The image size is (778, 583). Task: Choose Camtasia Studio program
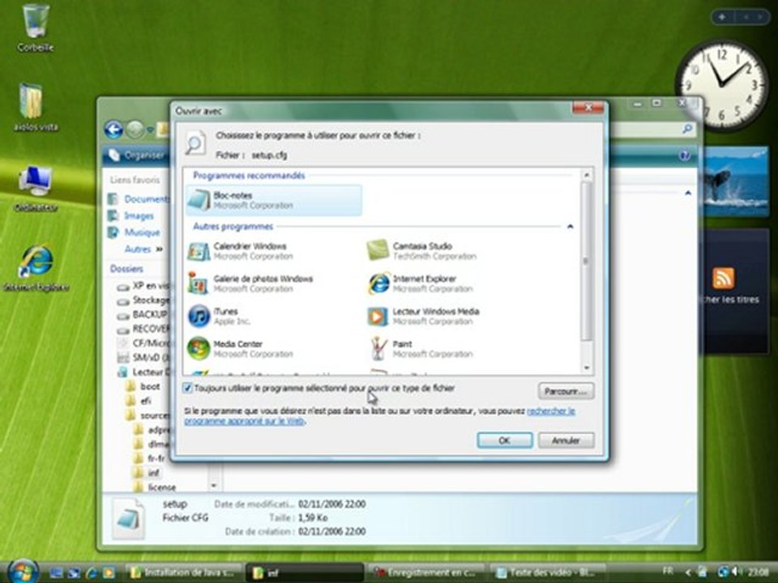coord(421,251)
